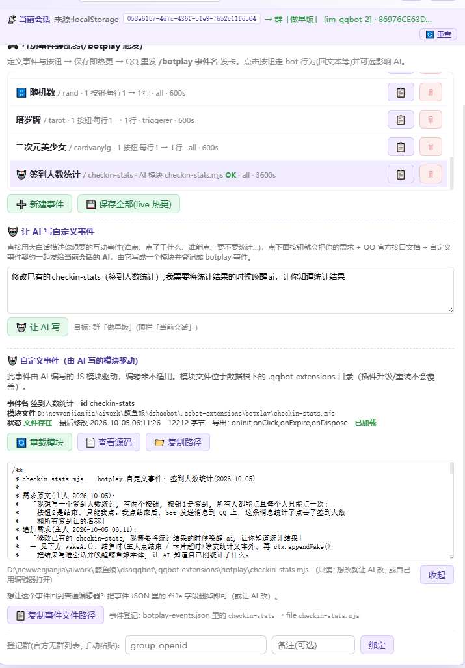Delete the 塔罗牌 event via trash icon
Viewport: 465px width, 668px height.
tap(431, 119)
